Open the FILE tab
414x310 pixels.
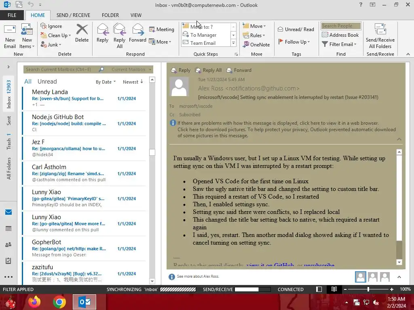[12, 15]
